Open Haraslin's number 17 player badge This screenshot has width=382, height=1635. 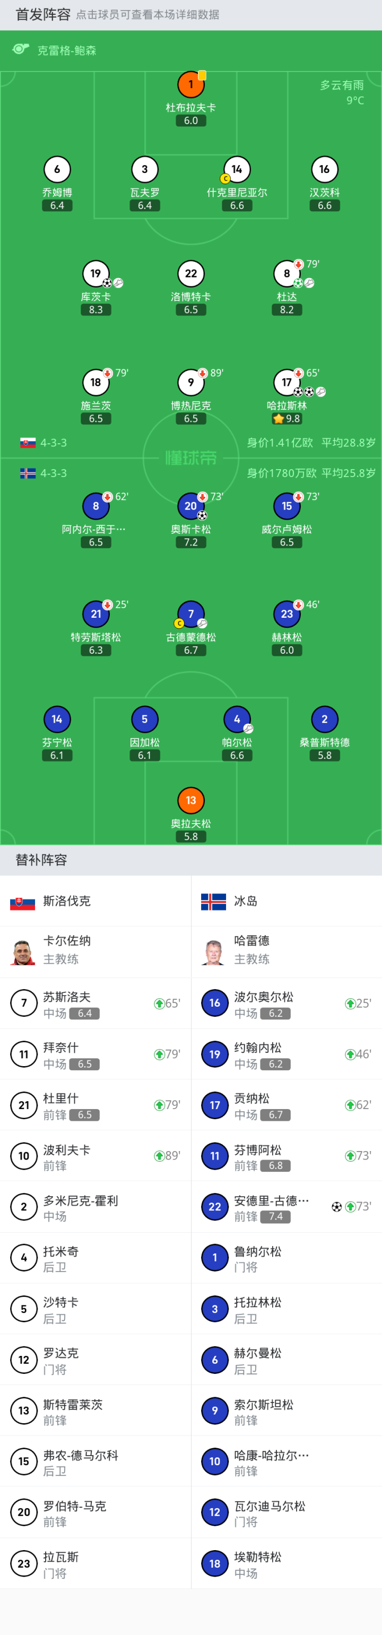(286, 382)
